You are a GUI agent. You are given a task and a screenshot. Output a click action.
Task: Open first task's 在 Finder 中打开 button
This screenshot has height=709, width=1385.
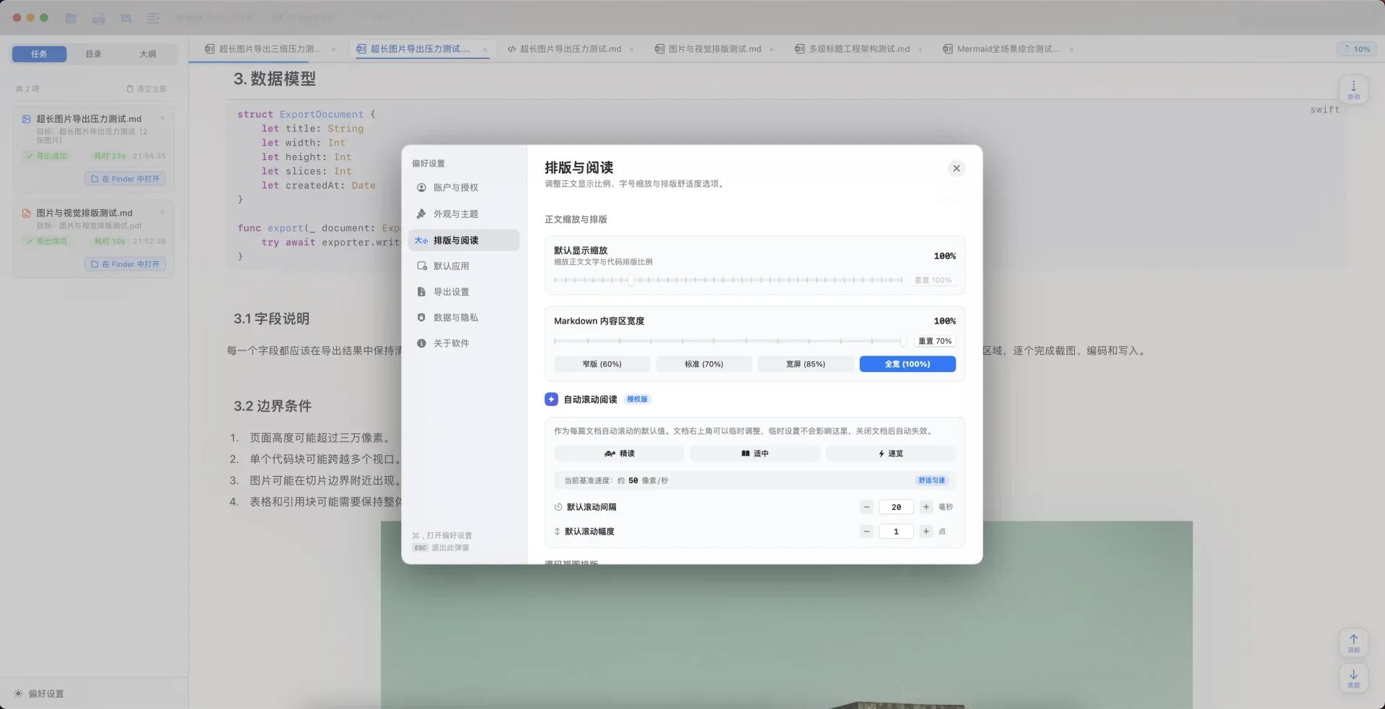tap(126, 179)
